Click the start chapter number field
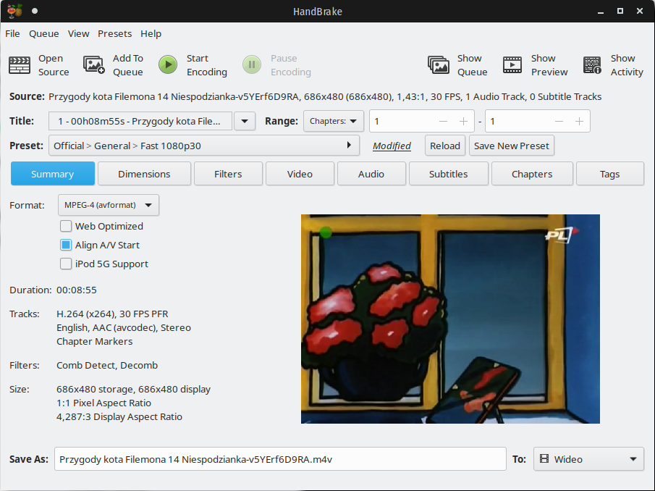The height and width of the screenshot is (491, 655). (402, 121)
